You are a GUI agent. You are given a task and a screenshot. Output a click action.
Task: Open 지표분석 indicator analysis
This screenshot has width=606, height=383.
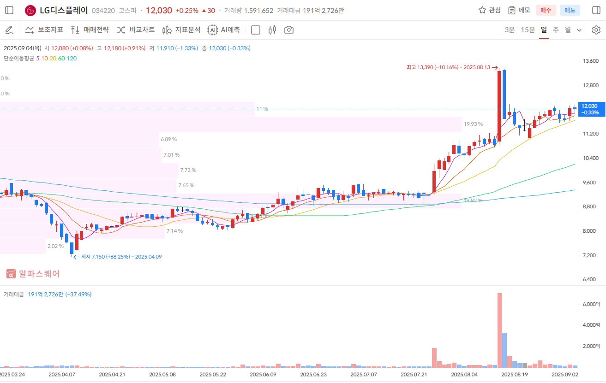point(181,30)
